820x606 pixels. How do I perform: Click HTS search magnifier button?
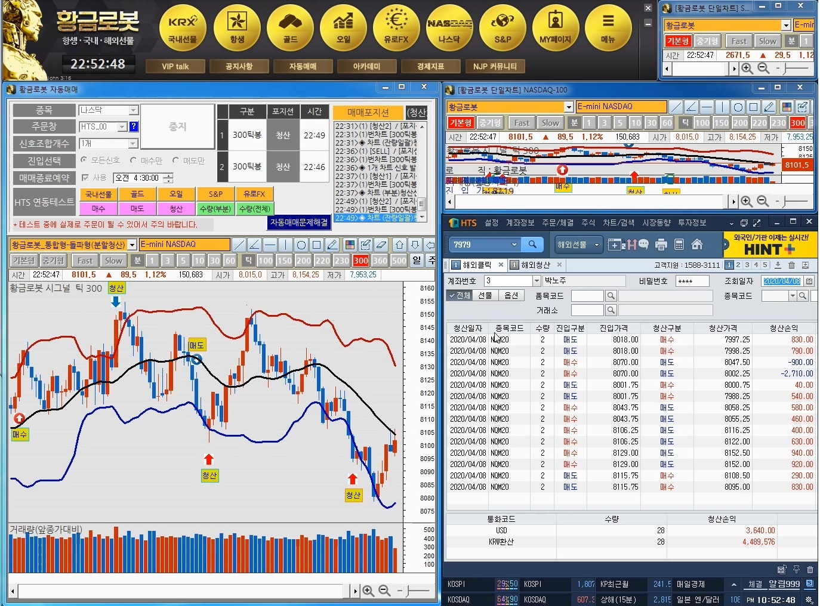tap(532, 245)
